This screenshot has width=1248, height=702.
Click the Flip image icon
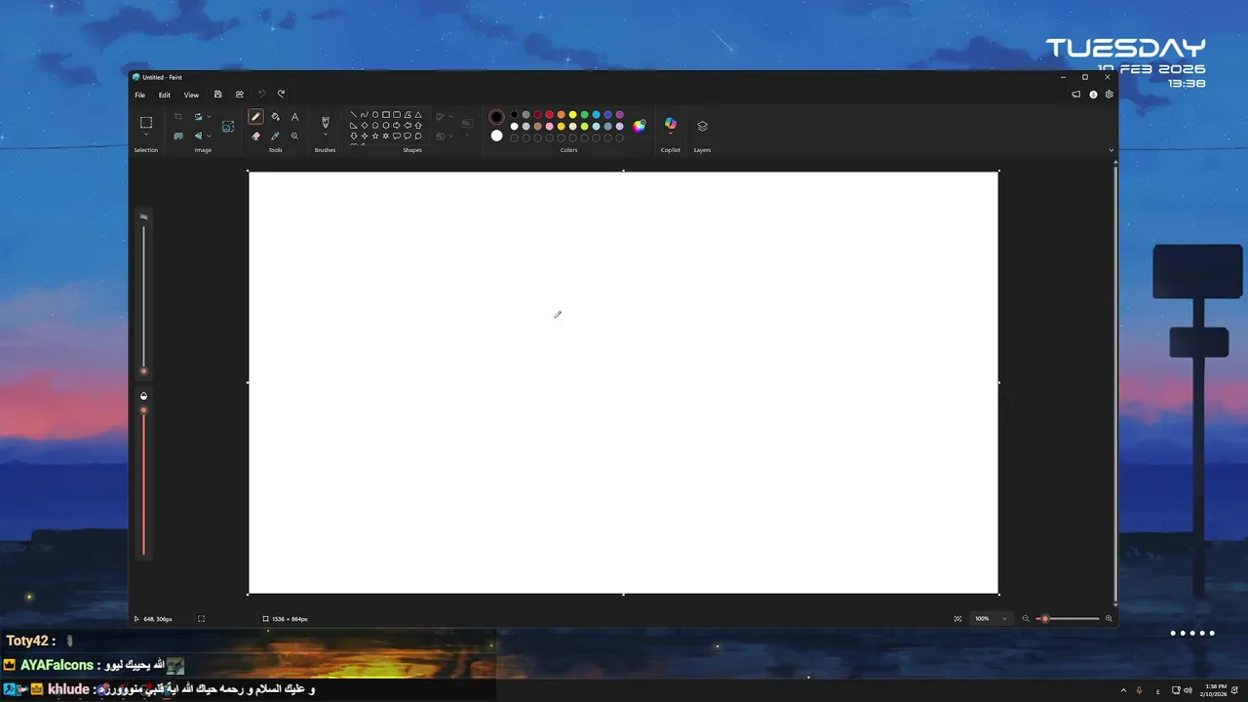(x=198, y=136)
